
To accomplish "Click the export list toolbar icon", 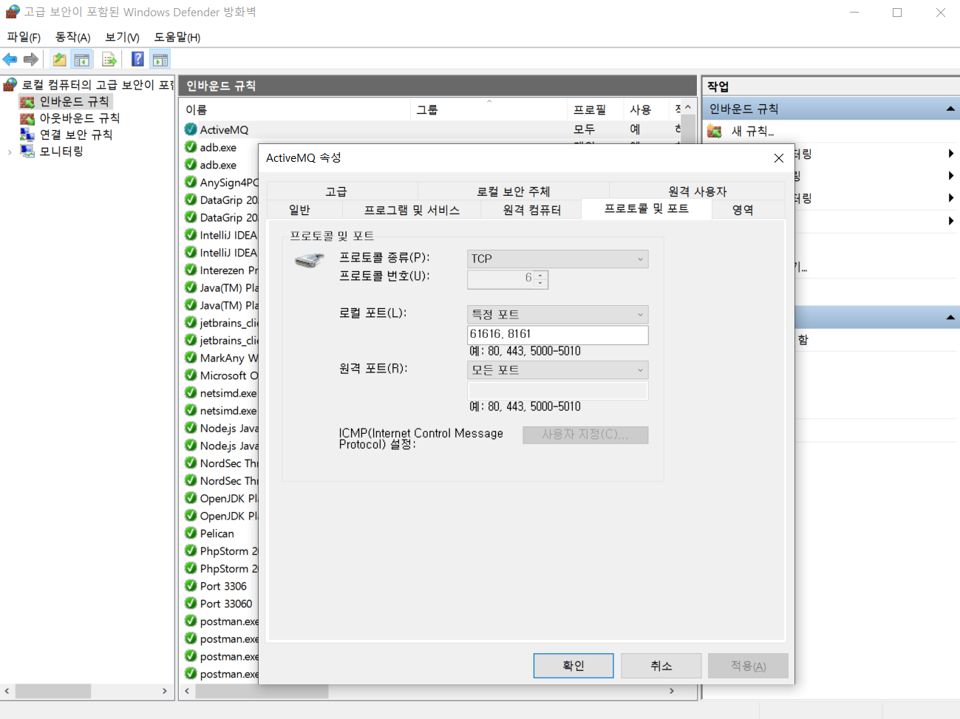I will [109, 59].
